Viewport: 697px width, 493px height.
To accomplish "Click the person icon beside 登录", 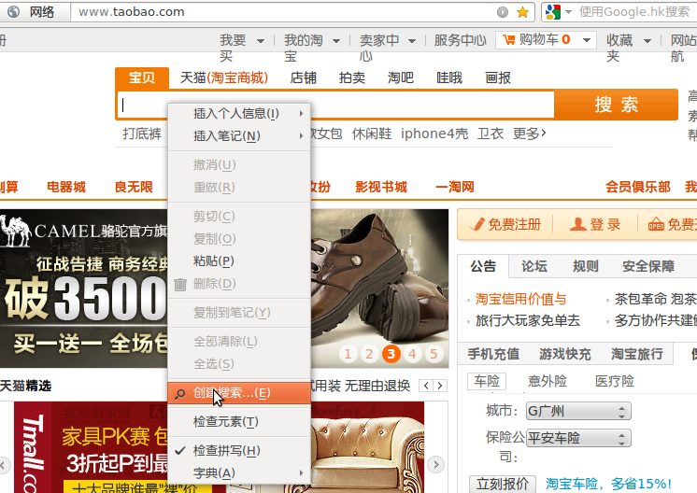I will coord(577,224).
